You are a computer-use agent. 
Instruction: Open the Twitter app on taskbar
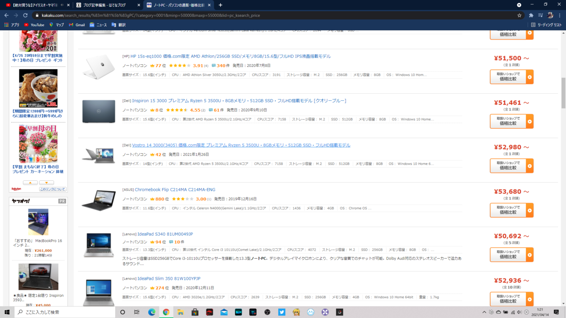click(x=282, y=312)
